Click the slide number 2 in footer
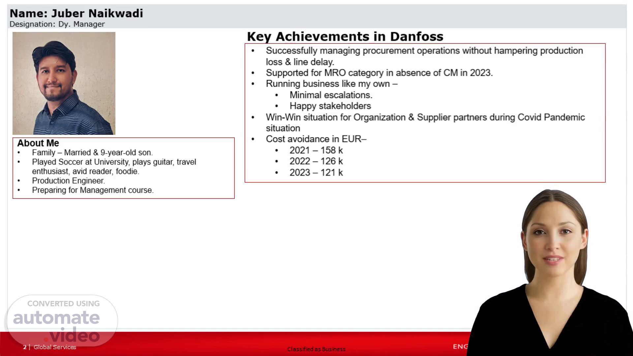The height and width of the screenshot is (356, 633). click(25, 347)
